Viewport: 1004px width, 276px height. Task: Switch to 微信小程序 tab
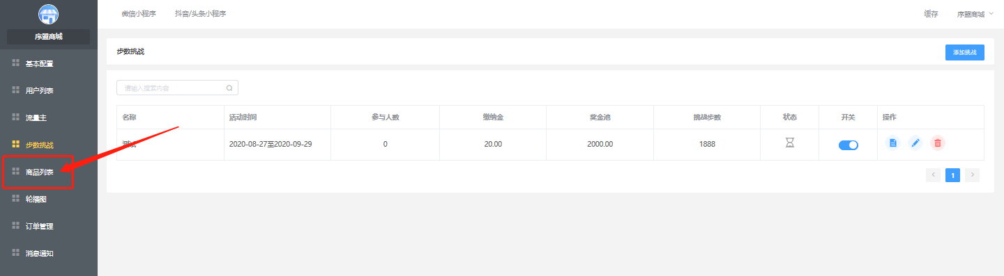pos(139,14)
